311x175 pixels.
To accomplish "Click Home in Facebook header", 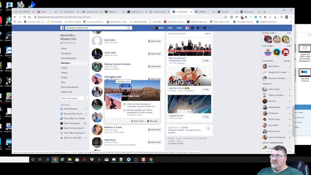I will [x=170, y=28].
